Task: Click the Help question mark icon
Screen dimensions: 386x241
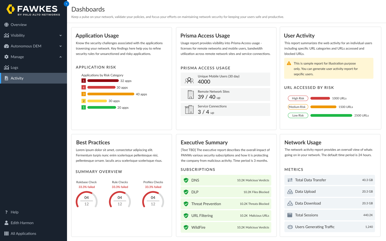Action: click(x=6, y=212)
